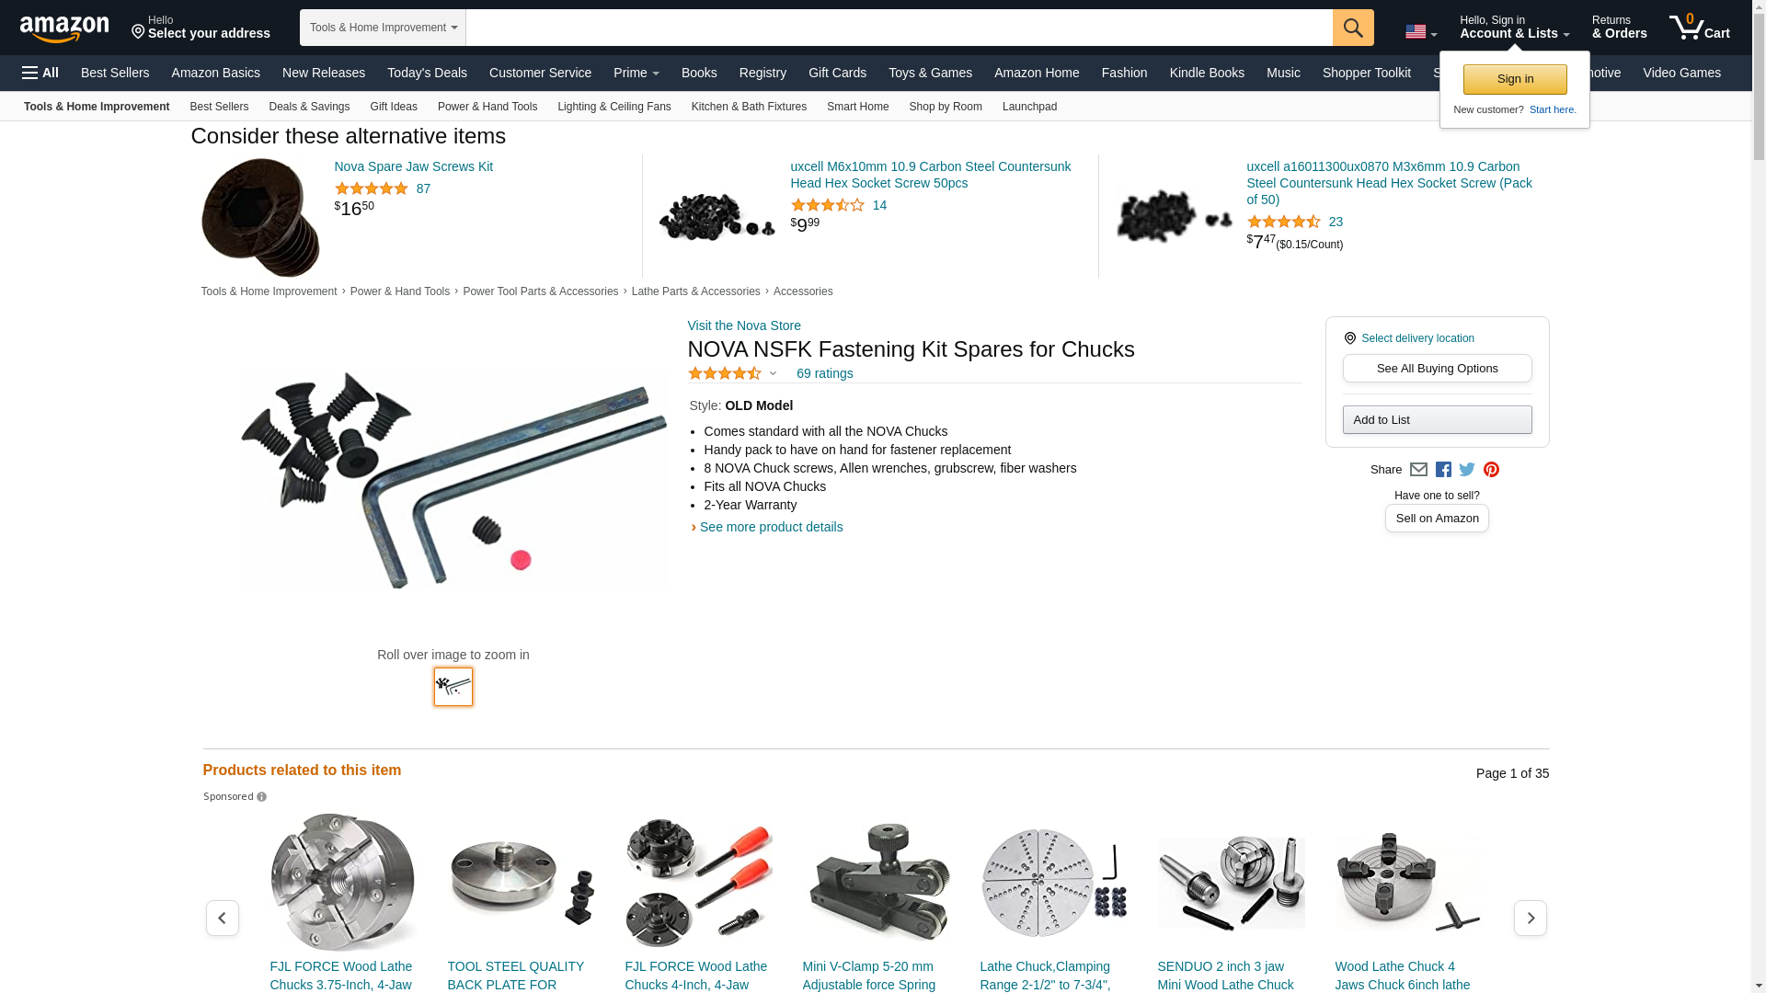Image resolution: width=1766 pixels, height=993 pixels.
Task: Go to previous carousel page arrow
Action: (223, 918)
